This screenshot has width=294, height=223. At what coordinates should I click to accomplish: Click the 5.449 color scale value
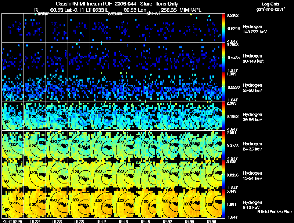pyautogui.click(x=232, y=191)
